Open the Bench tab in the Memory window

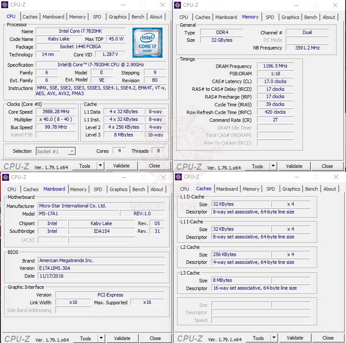pyautogui.click(x=310, y=17)
